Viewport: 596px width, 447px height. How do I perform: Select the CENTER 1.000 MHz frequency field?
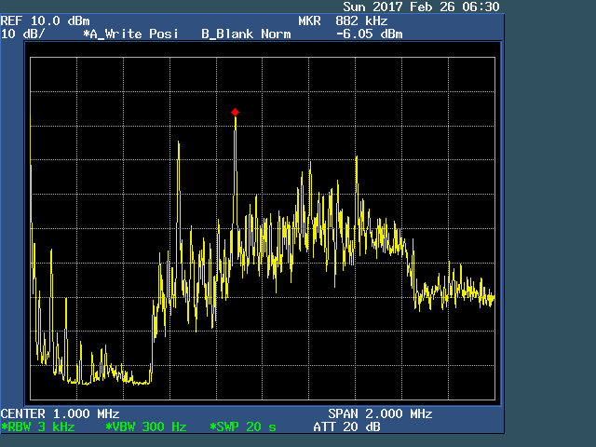tap(60, 413)
